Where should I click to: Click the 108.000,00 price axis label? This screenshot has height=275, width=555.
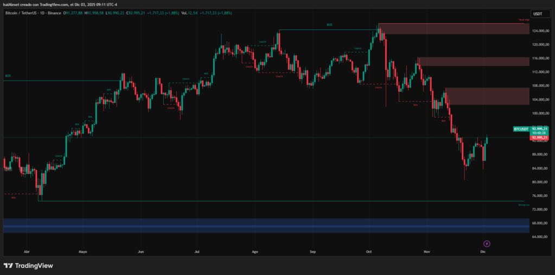coord(540,86)
